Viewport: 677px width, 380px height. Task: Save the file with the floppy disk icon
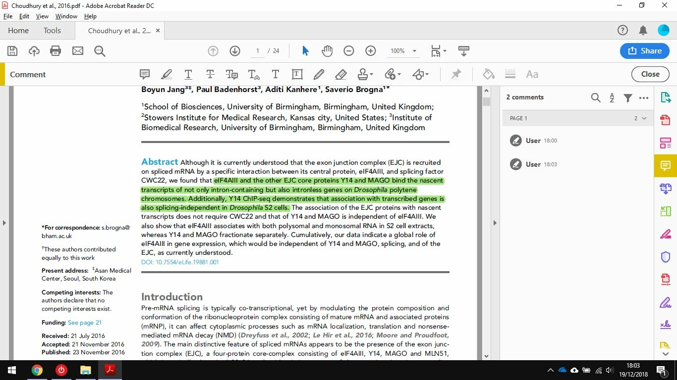point(12,51)
